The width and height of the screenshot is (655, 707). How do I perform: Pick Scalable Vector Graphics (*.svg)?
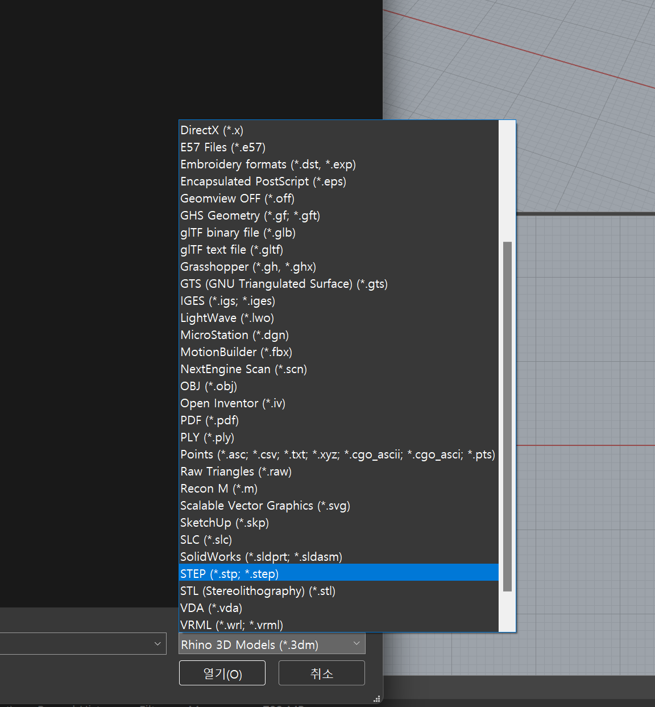[339, 506]
